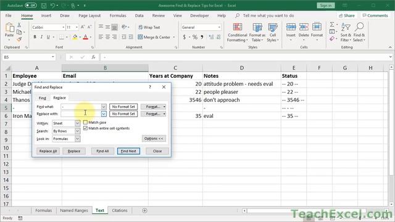This screenshot has width=395, height=222.
Task: Click the Wrap Text button
Action: (149, 27)
